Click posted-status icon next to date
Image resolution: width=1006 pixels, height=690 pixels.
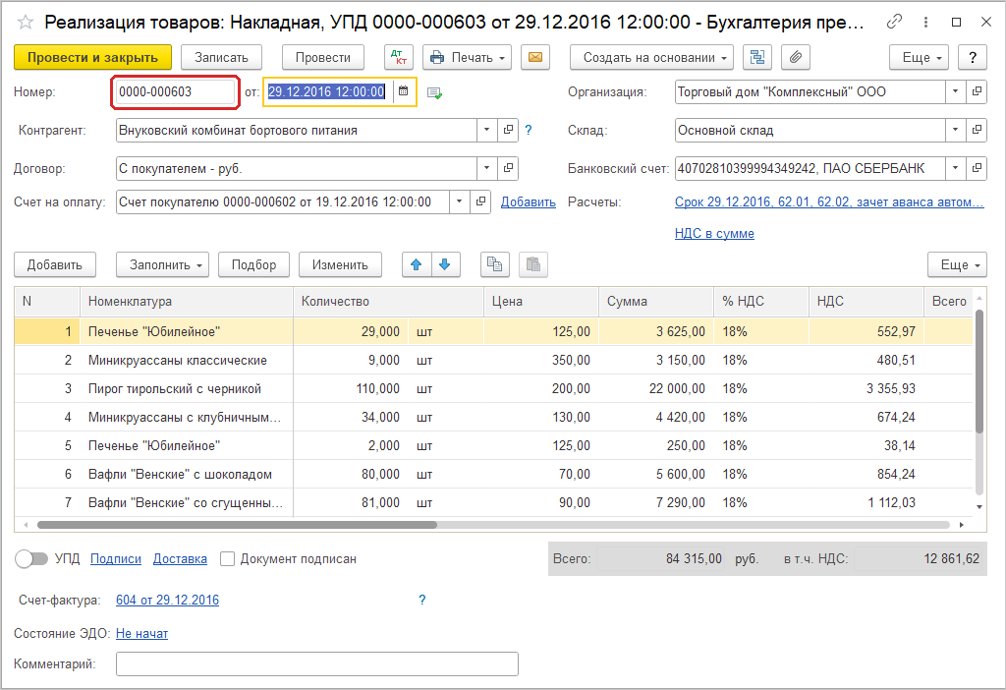point(434,93)
